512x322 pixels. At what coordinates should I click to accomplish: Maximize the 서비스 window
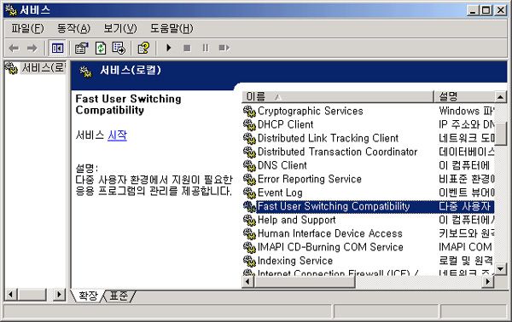tap(486, 10)
